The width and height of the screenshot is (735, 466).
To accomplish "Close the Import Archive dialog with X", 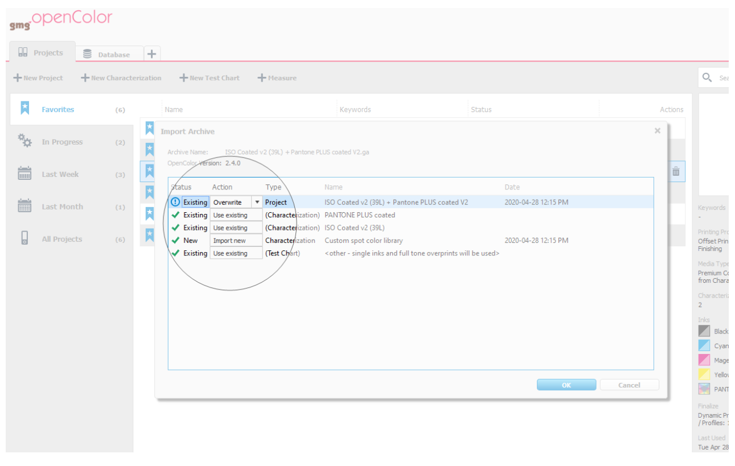I will coord(658,131).
